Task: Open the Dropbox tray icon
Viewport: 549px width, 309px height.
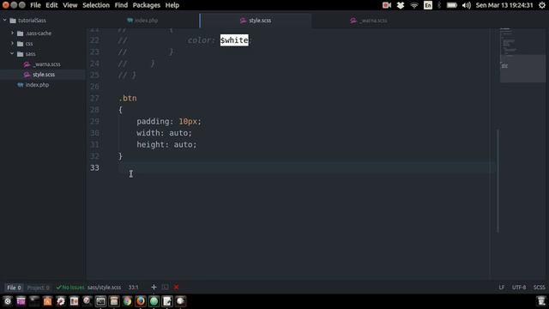Action: (401, 5)
